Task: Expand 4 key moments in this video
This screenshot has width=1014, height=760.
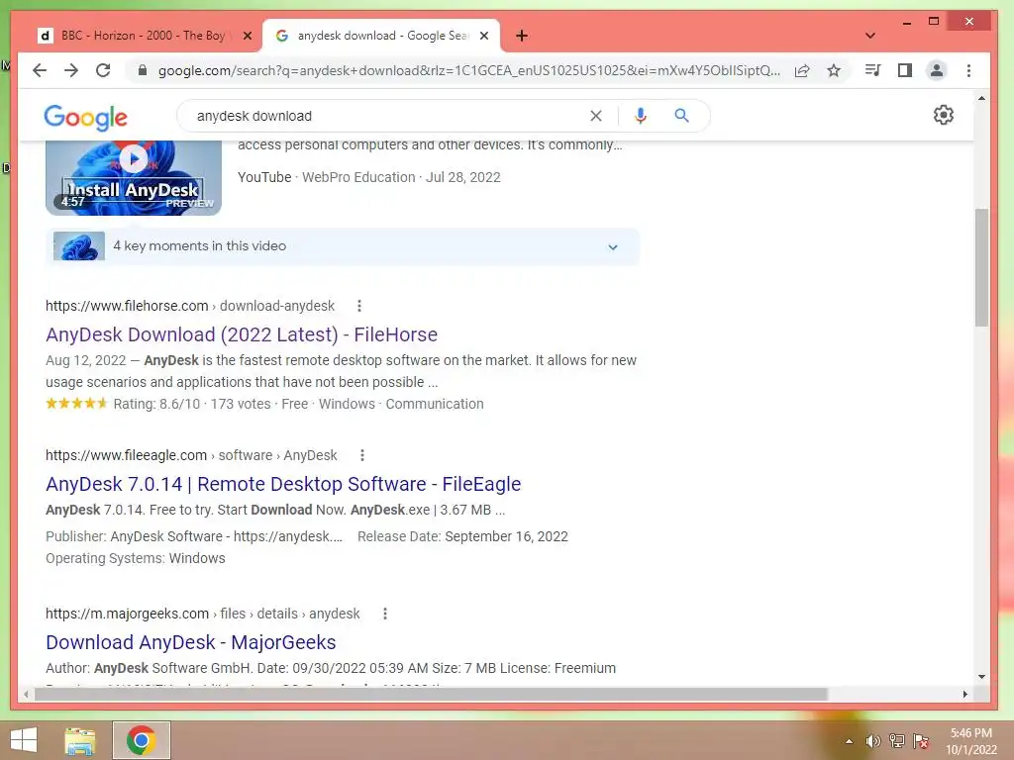Action: click(343, 246)
